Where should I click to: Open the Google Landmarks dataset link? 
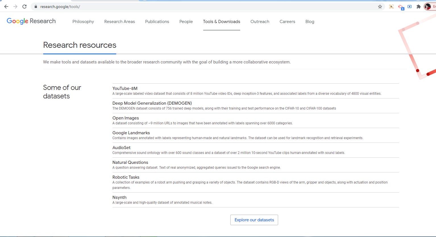[x=131, y=133]
